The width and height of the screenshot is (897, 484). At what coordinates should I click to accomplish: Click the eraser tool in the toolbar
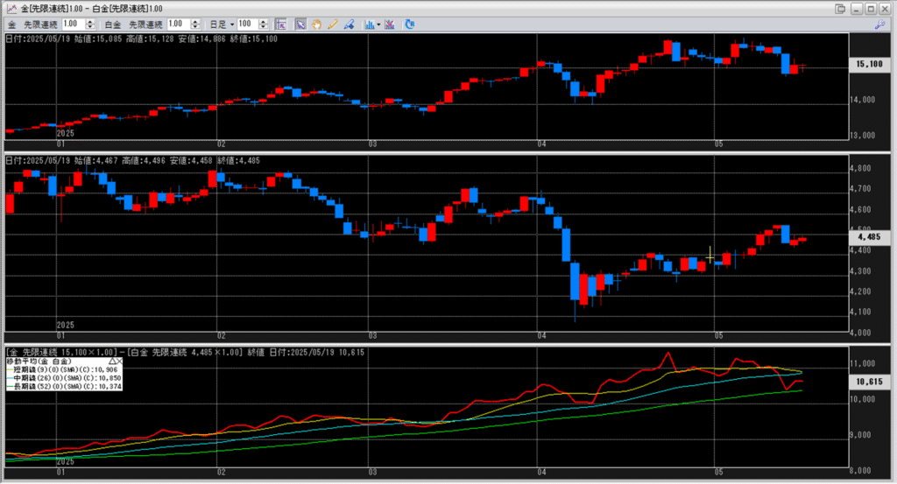[349, 25]
